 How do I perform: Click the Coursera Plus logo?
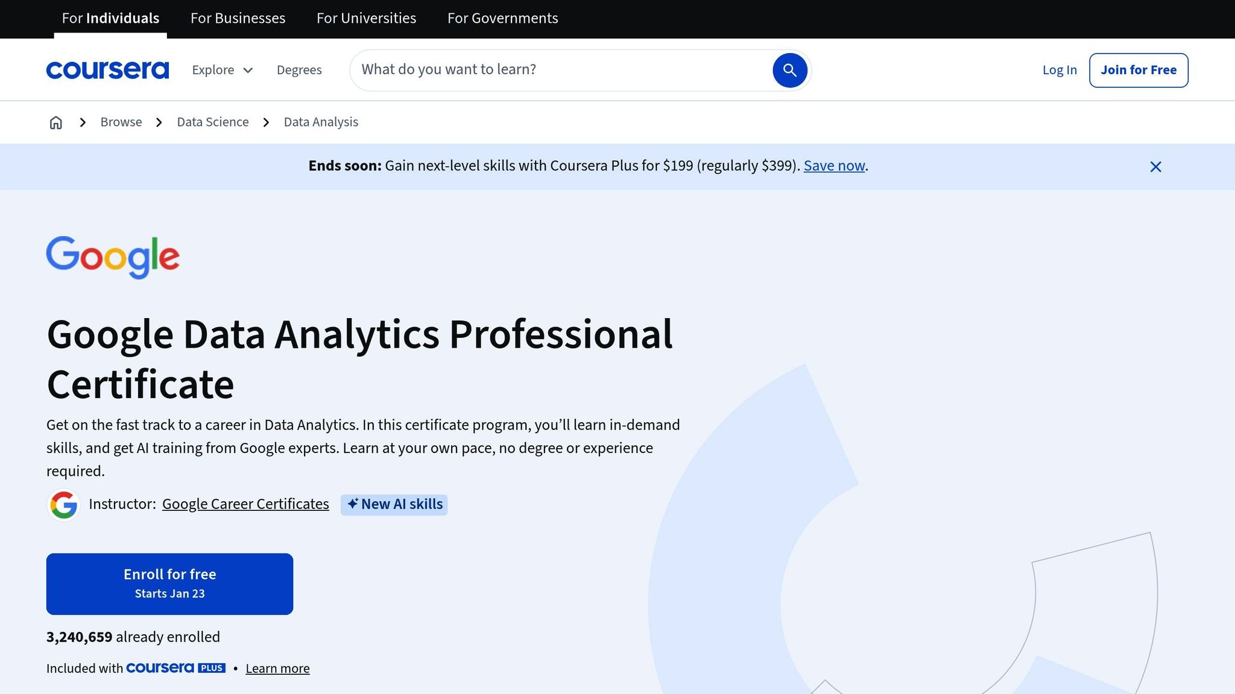tap(175, 667)
